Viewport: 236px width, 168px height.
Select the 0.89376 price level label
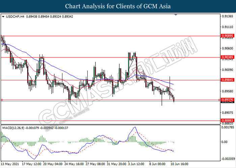pos(228,99)
